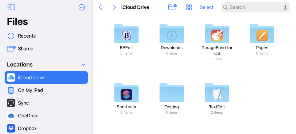Open the Dropbox location
This screenshot has width=296, height=134.
27,128
